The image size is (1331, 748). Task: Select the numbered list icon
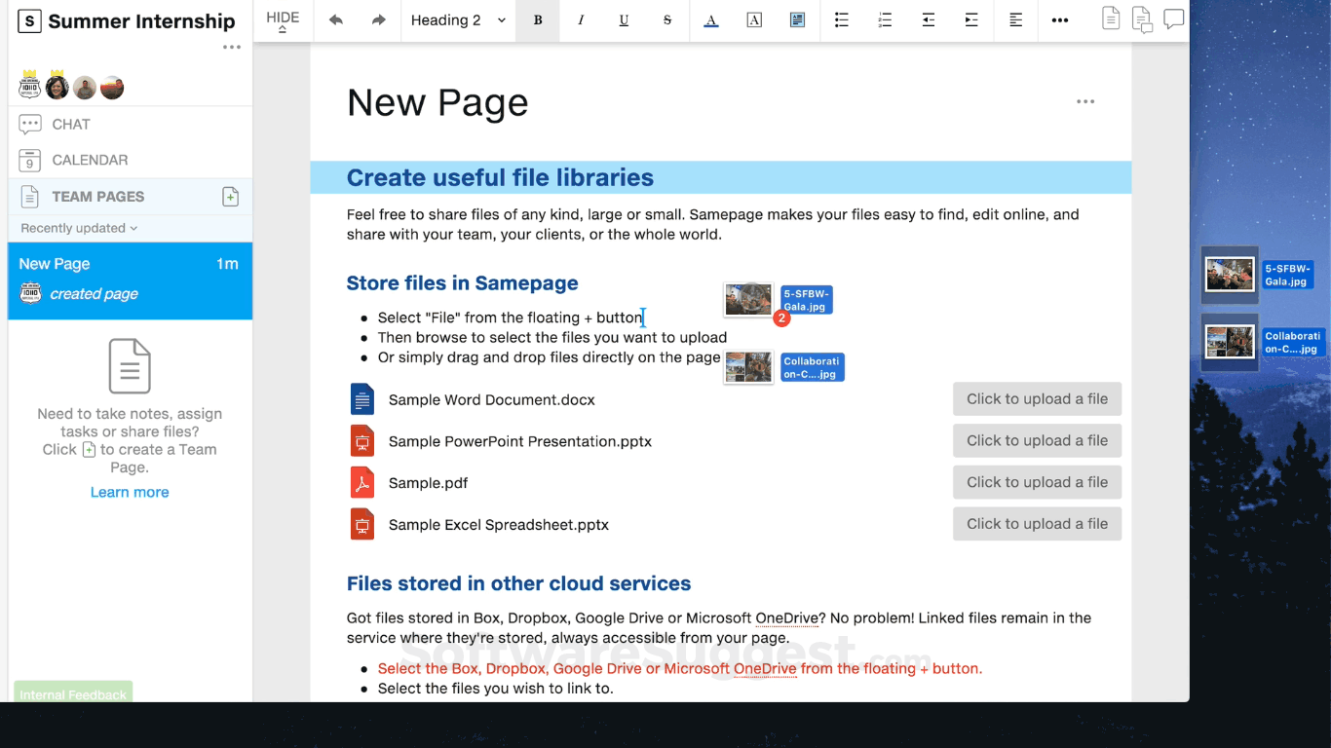[884, 19]
